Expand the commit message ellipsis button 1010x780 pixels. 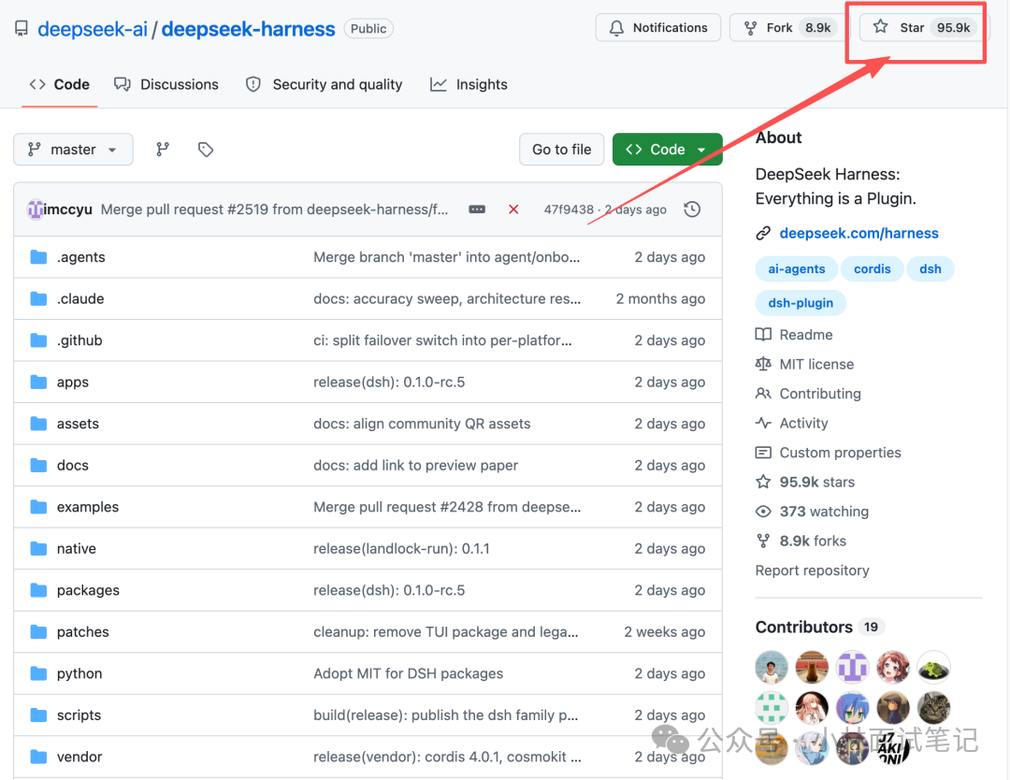(x=477, y=209)
